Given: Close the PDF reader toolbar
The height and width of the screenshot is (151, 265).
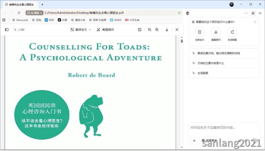Looking at the screenshot, I should [177, 30].
